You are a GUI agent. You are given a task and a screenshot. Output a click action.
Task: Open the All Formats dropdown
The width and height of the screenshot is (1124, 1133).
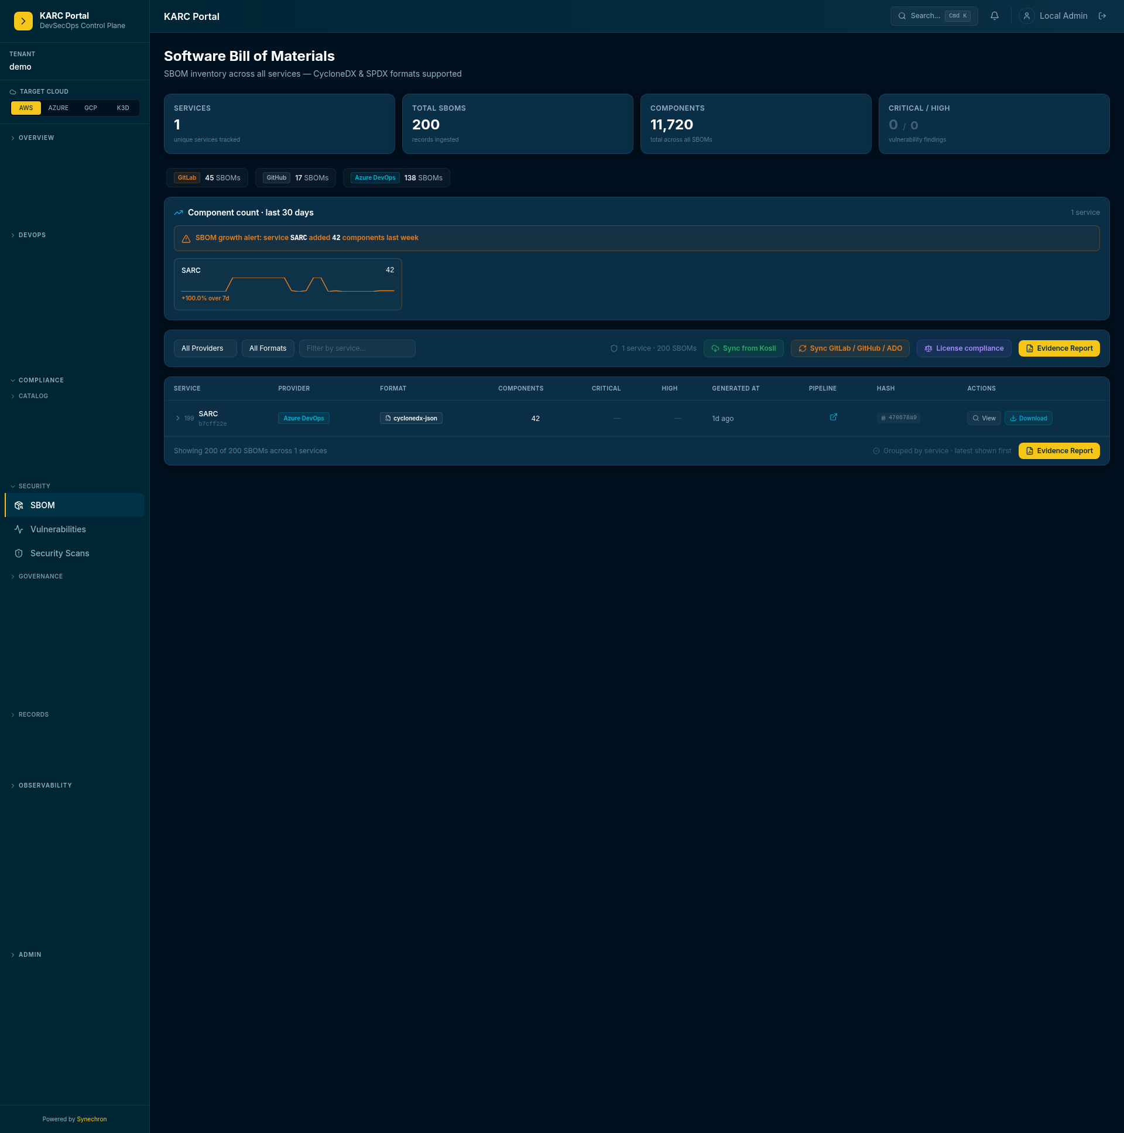(268, 349)
